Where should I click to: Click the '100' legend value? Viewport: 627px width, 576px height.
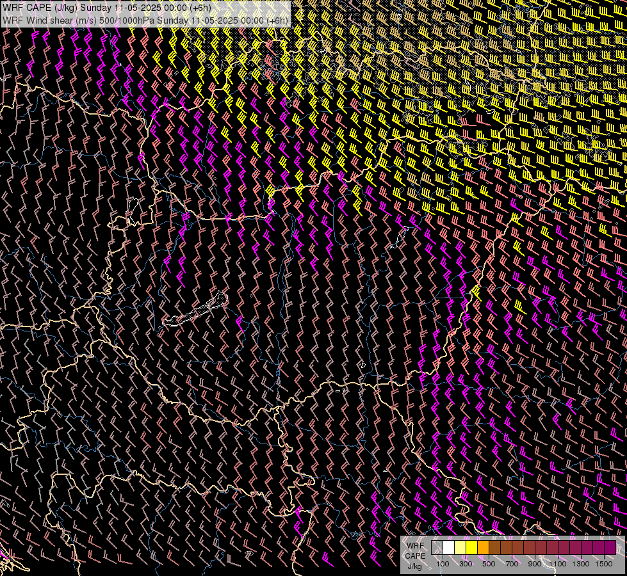point(443,564)
